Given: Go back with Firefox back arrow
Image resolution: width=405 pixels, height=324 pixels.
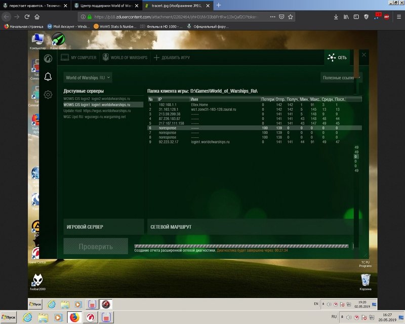Looking at the screenshot, I should tap(7, 17).
